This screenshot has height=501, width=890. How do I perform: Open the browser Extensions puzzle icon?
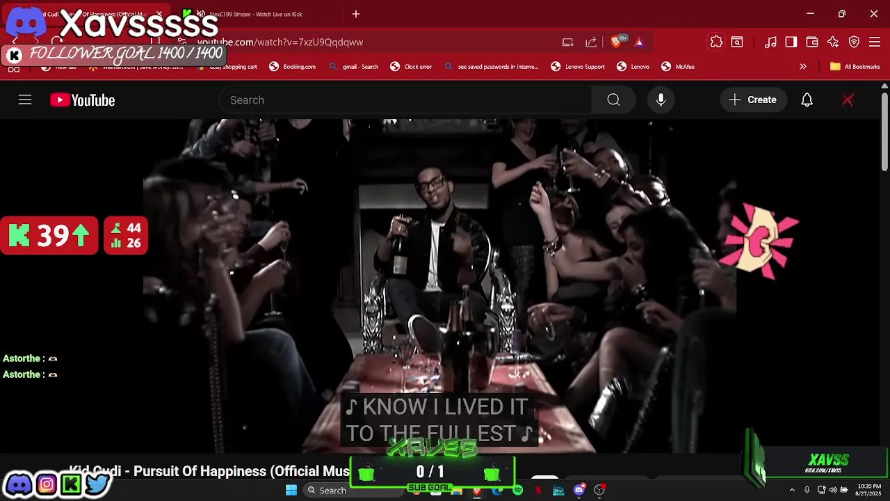tap(716, 42)
